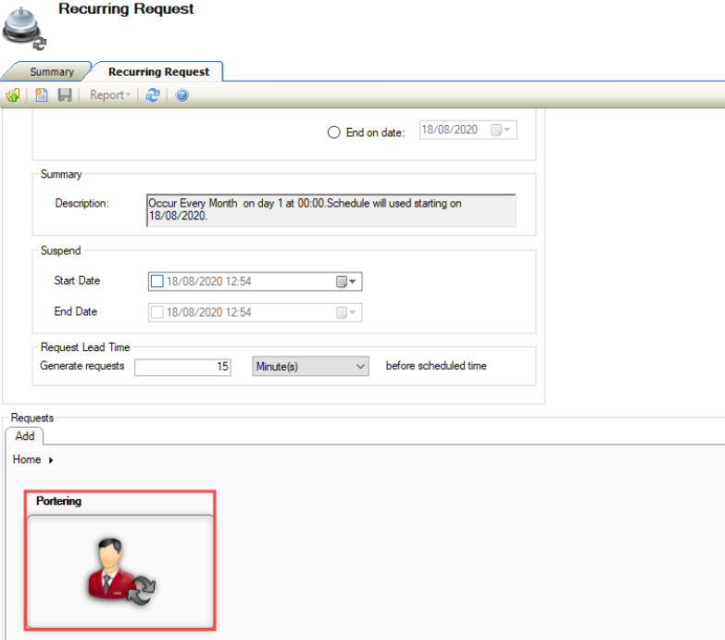Click the save floppy disk icon
725x640 pixels.
point(65,95)
